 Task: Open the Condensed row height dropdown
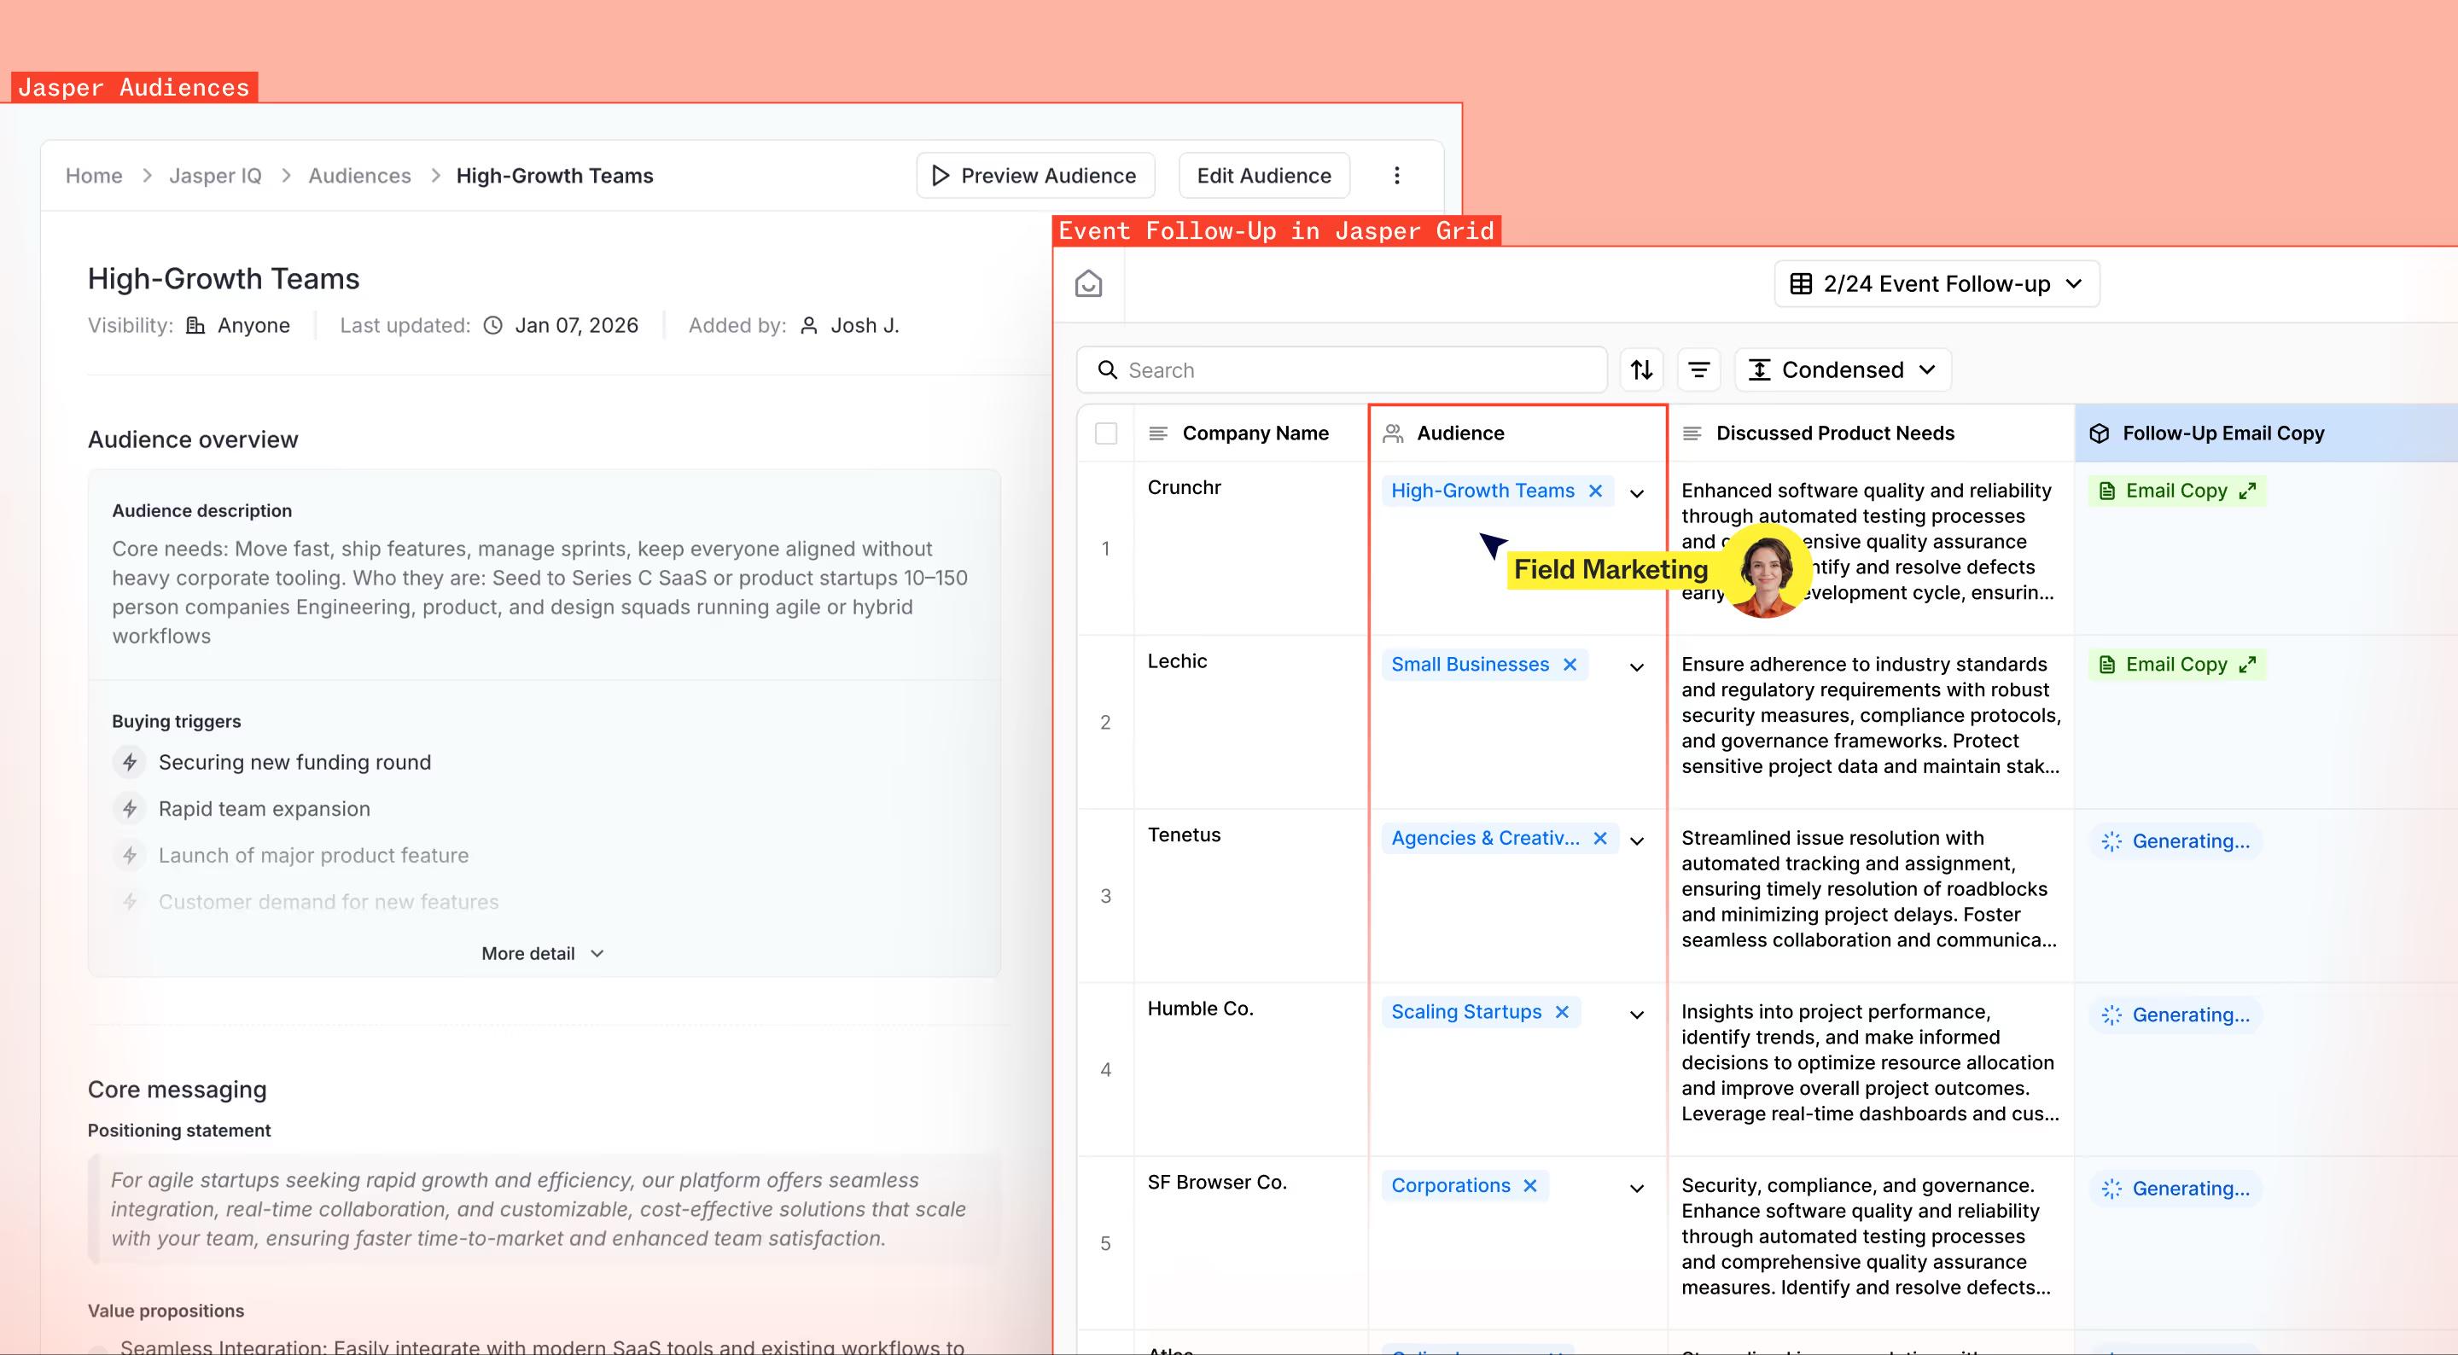(1842, 370)
